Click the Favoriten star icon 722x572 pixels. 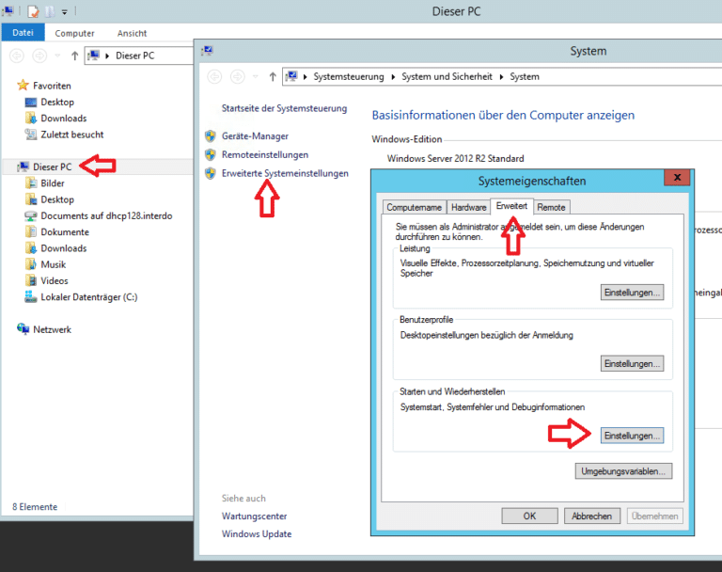(23, 86)
